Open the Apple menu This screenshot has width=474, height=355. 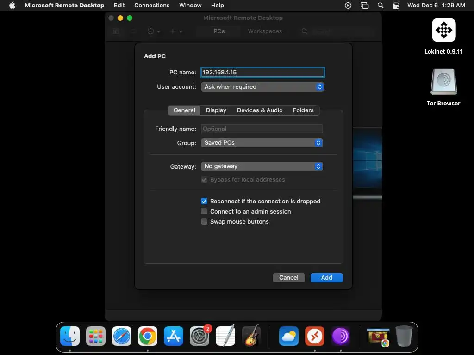[x=12, y=6]
